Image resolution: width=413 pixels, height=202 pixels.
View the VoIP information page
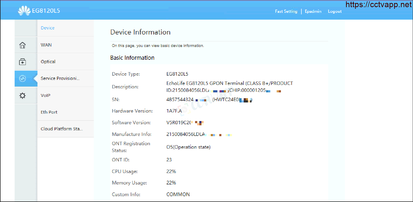45,95
